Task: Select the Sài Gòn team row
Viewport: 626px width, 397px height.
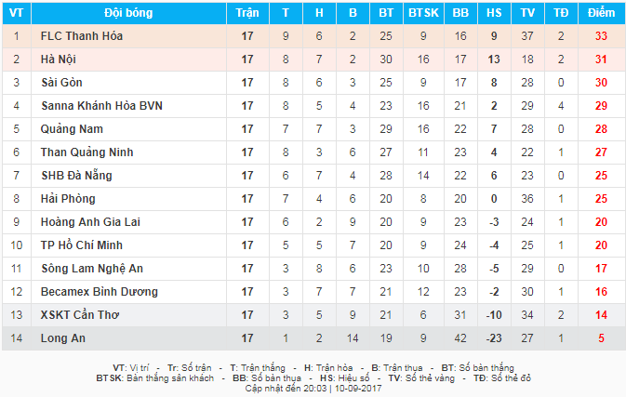Action: point(61,82)
